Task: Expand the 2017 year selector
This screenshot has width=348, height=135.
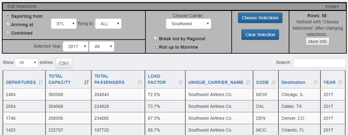Action: pyautogui.click(x=76, y=46)
